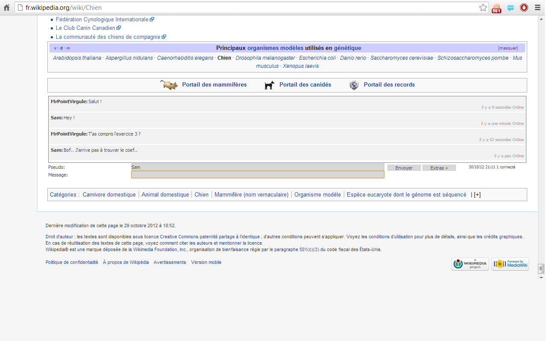This screenshot has width=546, height=341.
Task: Click the génétique link in the navbox title
Action: (x=348, y=48)
